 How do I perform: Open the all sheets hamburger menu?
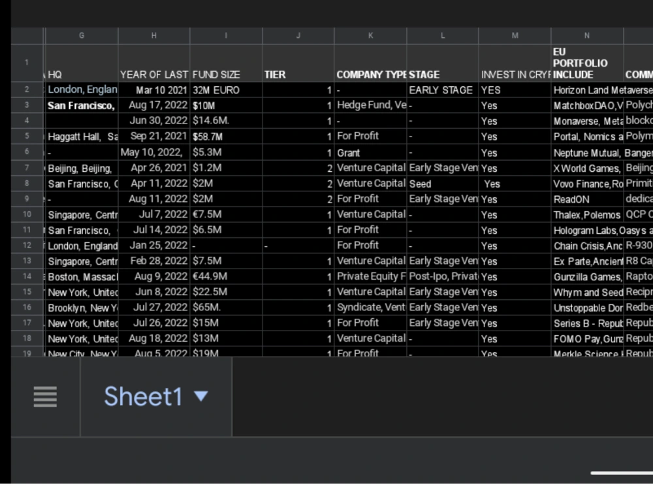click(x=45, y=397)
